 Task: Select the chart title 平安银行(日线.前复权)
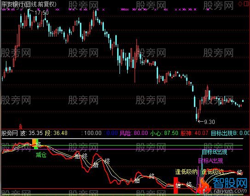click(x=29, y=5)
